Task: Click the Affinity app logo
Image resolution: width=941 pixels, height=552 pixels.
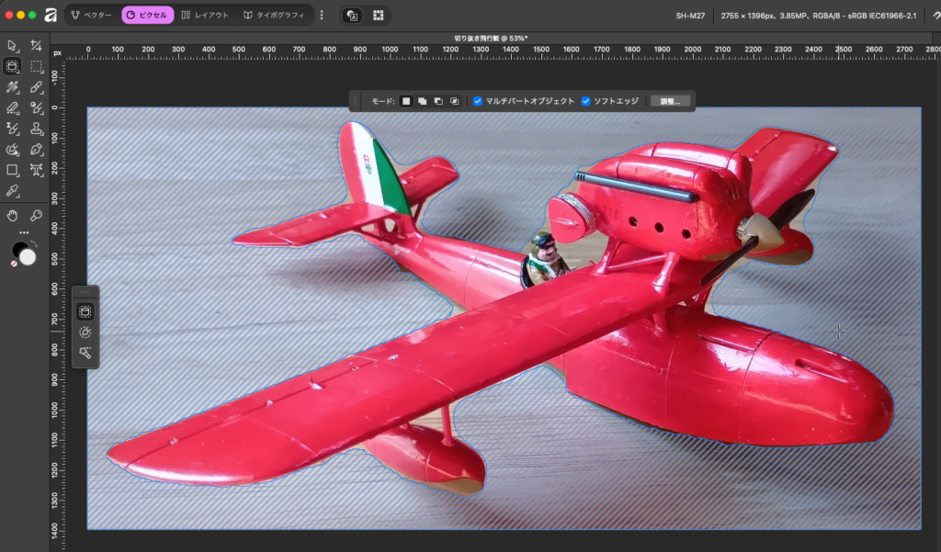Action: click(x=51, y=15)
